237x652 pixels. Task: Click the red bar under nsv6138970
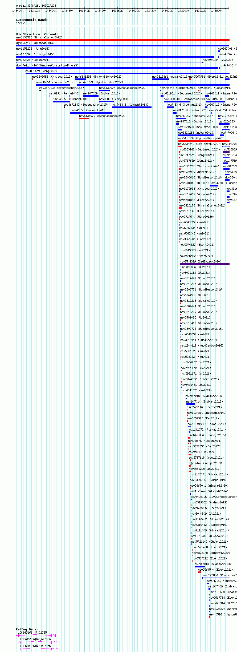click(84, 118)
